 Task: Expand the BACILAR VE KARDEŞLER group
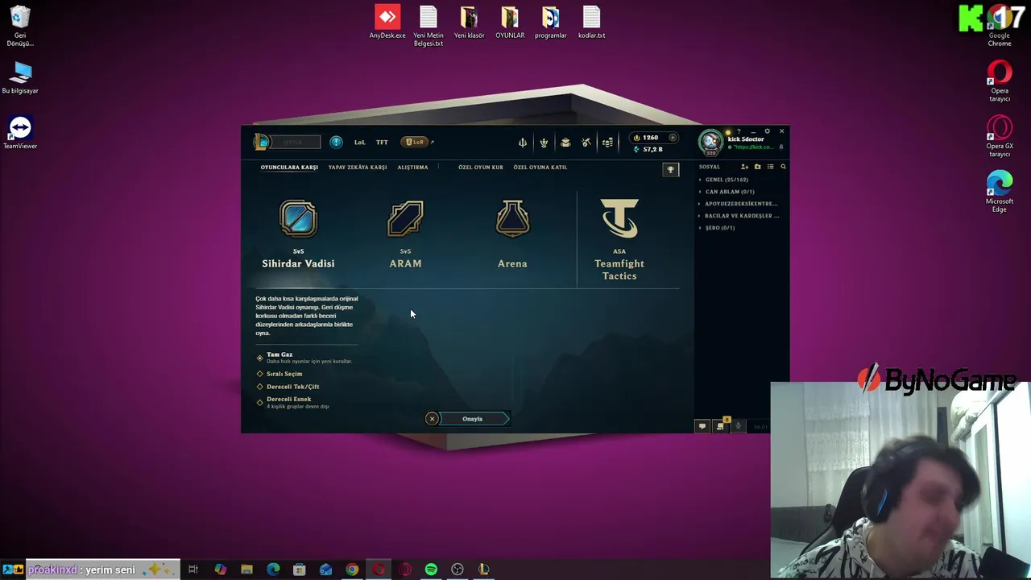tap(739, 216)
